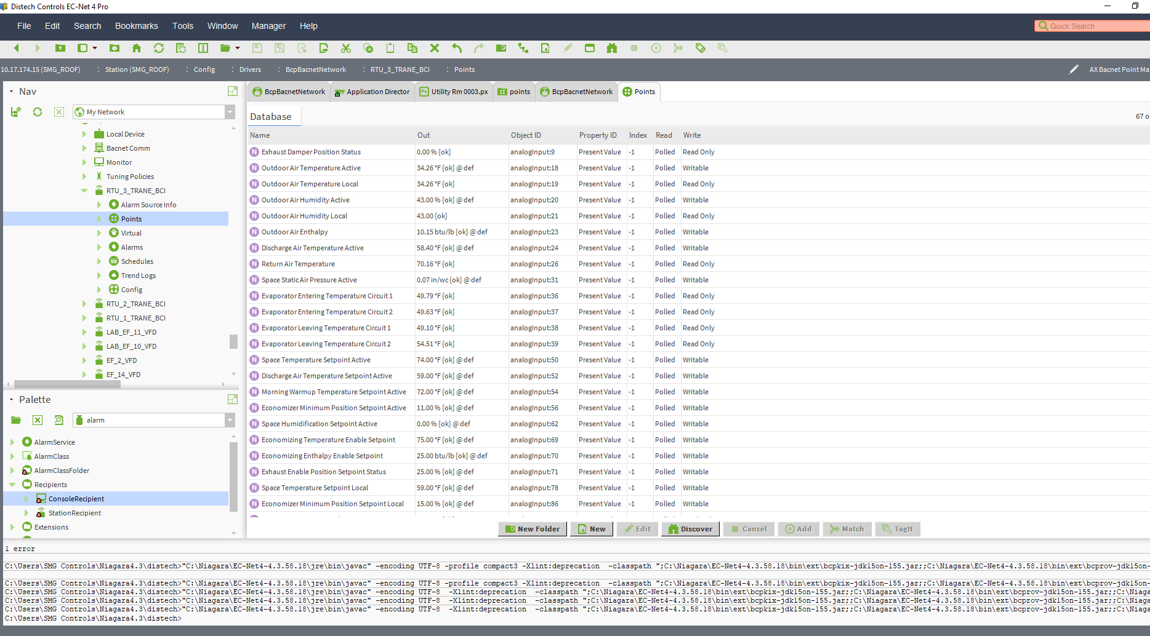Switch to the Application Director tab

point(372,92)
